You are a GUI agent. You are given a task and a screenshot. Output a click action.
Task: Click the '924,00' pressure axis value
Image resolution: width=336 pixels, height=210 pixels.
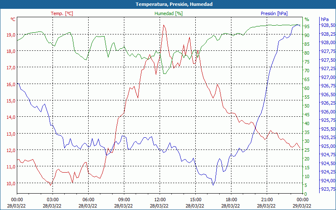(x=328, y=181)
